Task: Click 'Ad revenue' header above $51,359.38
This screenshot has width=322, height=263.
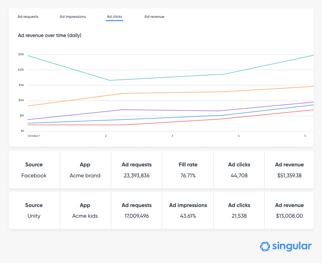Action: (289, 165)
